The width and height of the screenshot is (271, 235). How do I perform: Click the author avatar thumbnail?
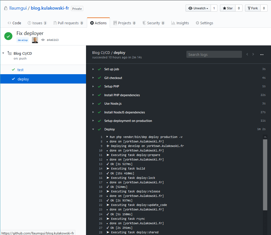(x=35, y=40)
